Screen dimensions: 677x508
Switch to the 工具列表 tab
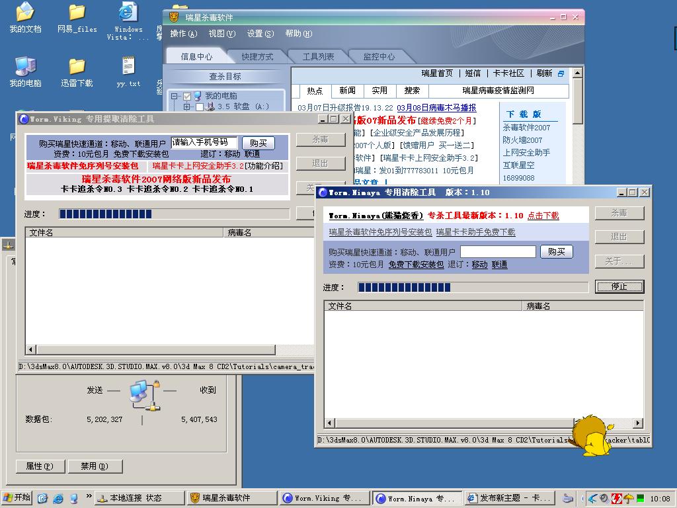318,57
